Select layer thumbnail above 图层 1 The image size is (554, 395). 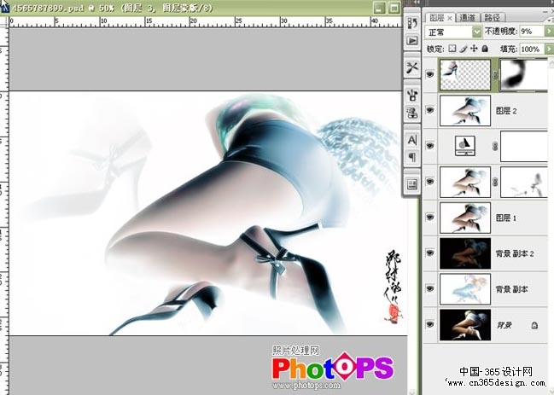(465, 182)
